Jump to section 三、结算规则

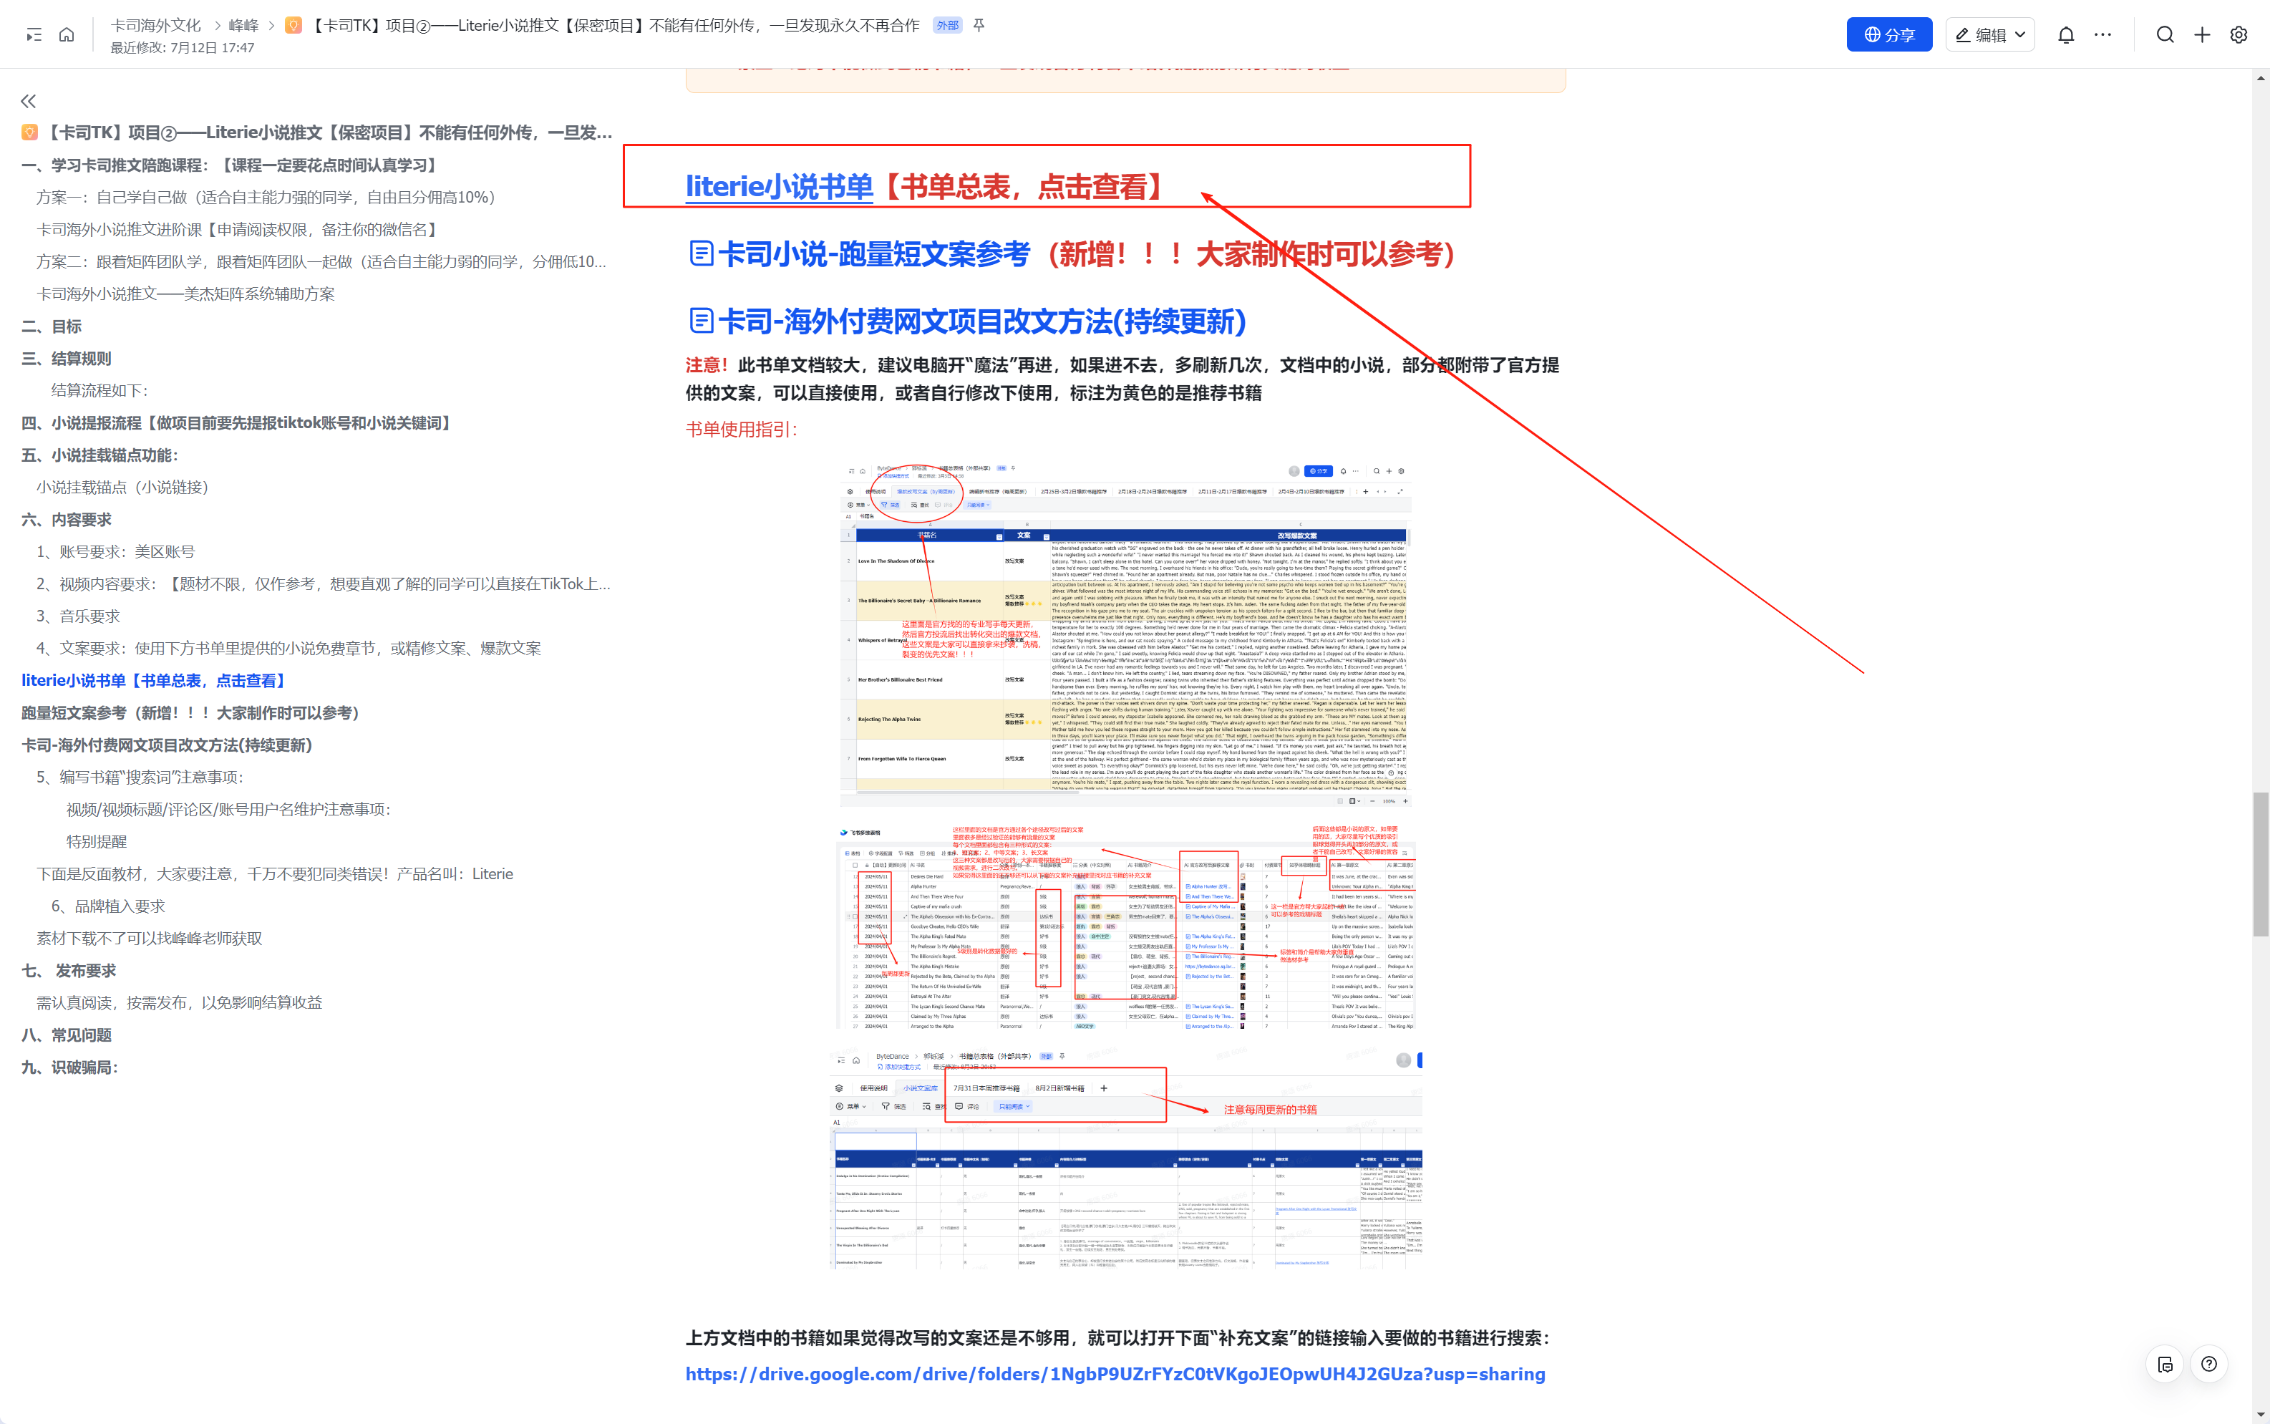point(67,358)
